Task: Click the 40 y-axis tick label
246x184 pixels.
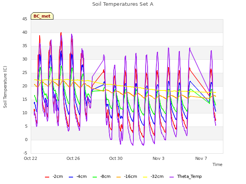Action: pyautogui.click(x=25, y=32)
